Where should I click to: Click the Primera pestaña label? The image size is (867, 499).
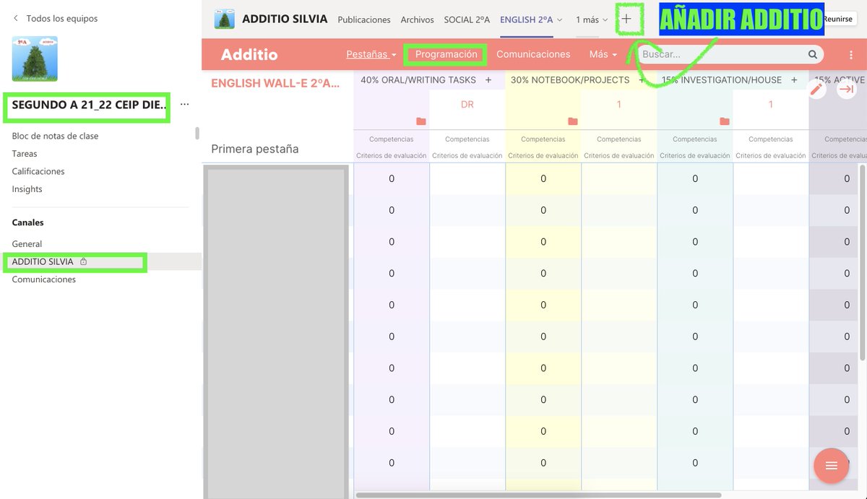coord(255,149)
